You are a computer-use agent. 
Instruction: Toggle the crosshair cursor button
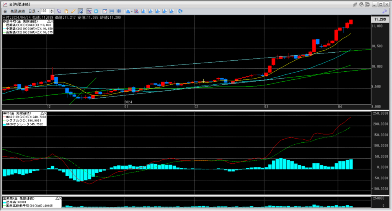89,11
